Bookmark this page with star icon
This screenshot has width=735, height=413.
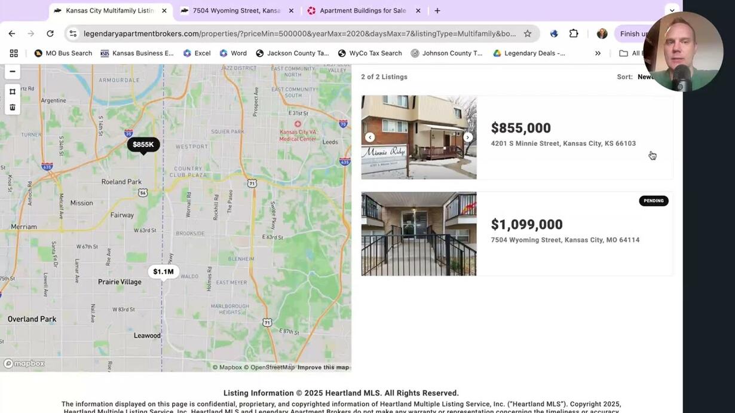[x=528, y=33]
